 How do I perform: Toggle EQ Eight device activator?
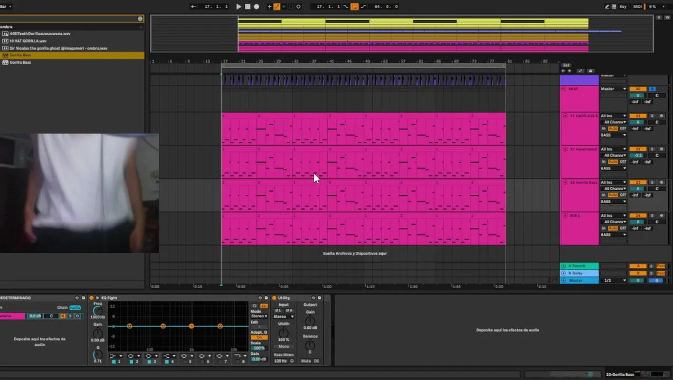91,298
